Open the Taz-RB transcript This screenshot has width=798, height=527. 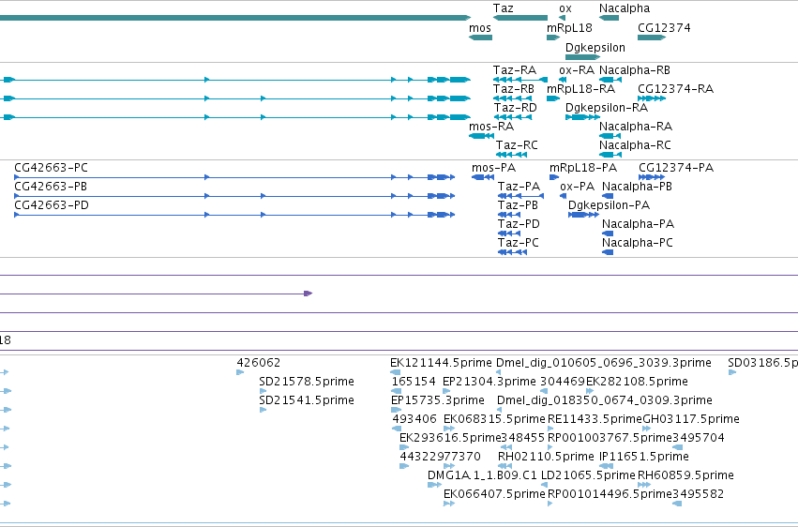pyautogui.click(x=513, y=98)
